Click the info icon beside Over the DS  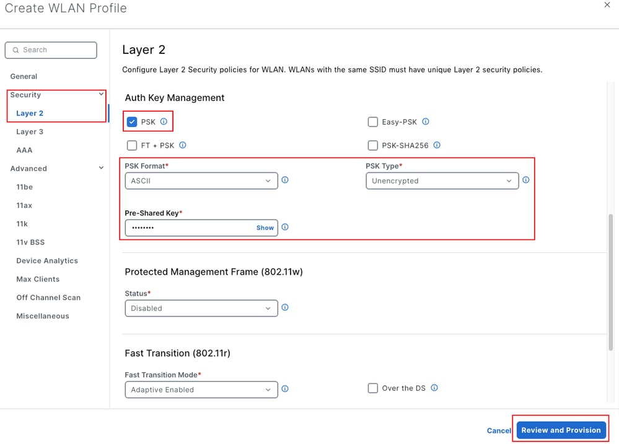coord(434,388)
